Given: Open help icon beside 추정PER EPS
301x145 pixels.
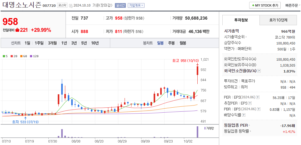Looking at the screenshot, I should [x=250, y=103].
